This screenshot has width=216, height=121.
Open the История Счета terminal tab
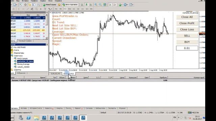(x=36, y=108)
